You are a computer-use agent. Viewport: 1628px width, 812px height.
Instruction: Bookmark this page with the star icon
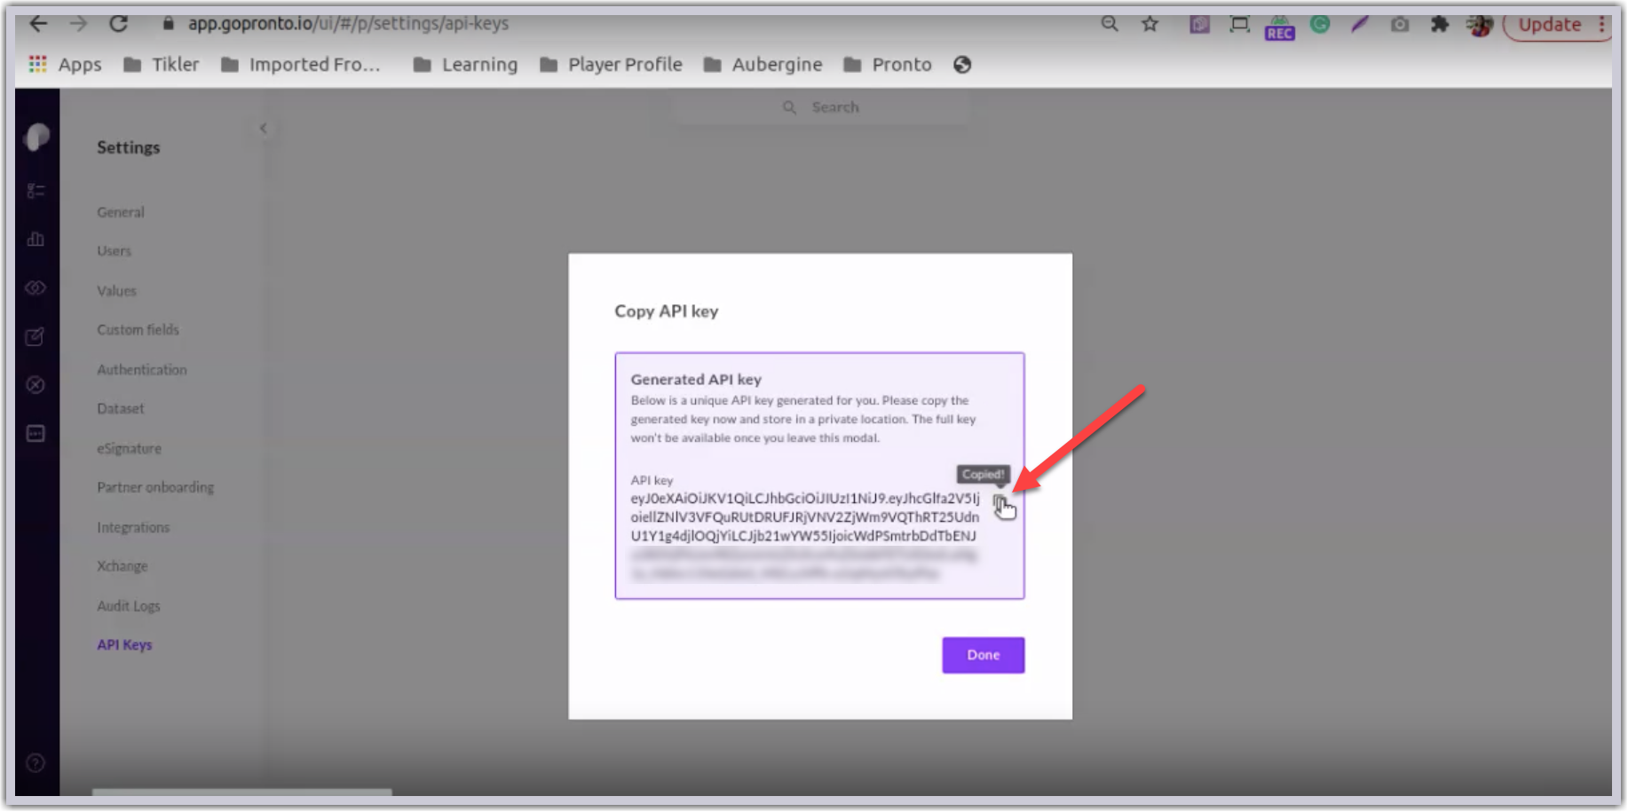[1150, 24]
